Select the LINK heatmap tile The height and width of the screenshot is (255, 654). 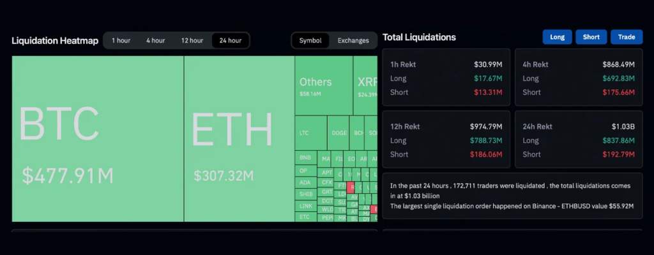[x=306, y=206]
